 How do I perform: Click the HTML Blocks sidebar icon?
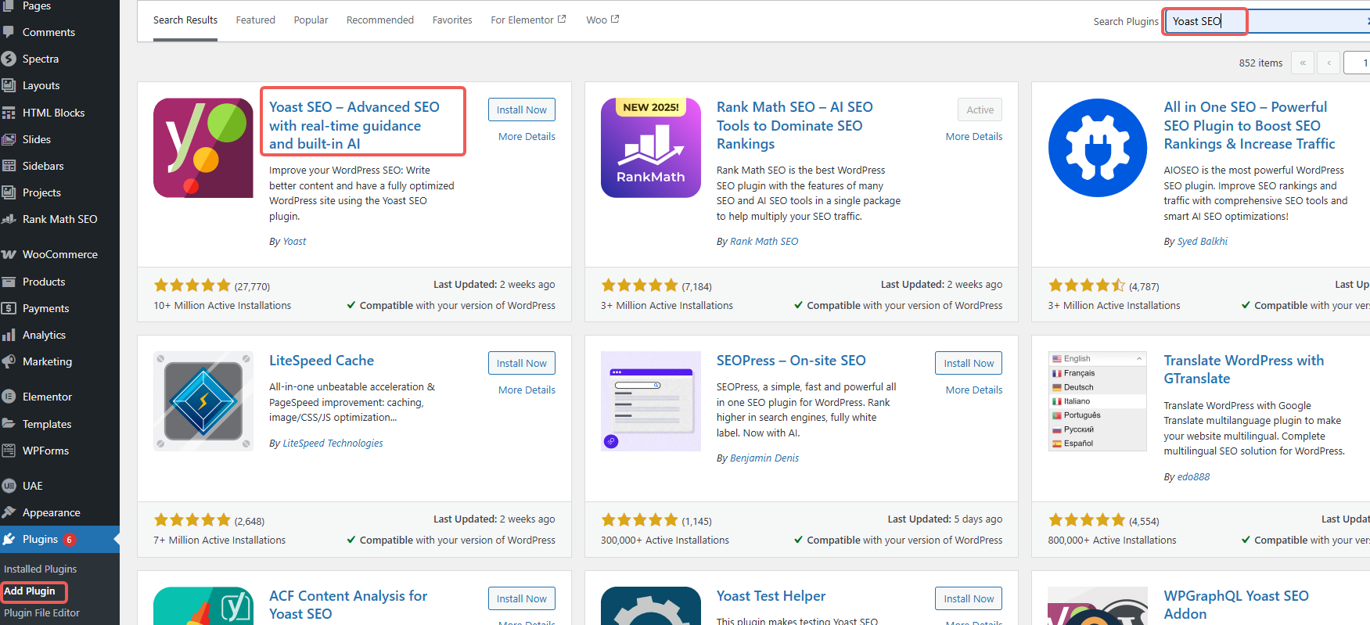click(9, 113)
